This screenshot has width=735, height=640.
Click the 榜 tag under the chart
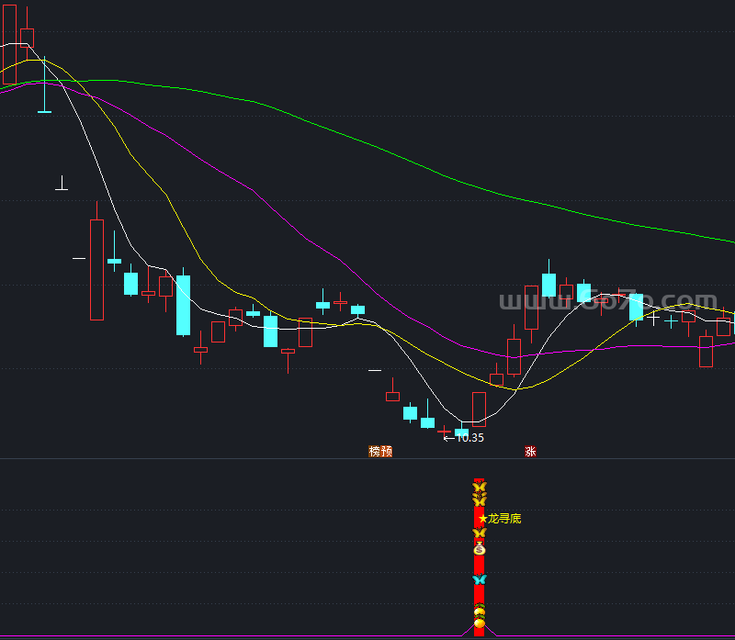374,451
